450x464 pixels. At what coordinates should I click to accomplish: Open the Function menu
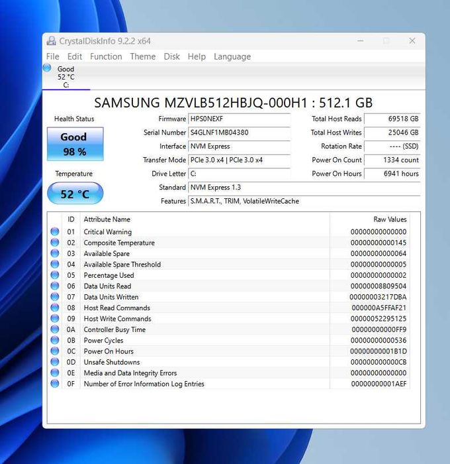coord(106,56)
